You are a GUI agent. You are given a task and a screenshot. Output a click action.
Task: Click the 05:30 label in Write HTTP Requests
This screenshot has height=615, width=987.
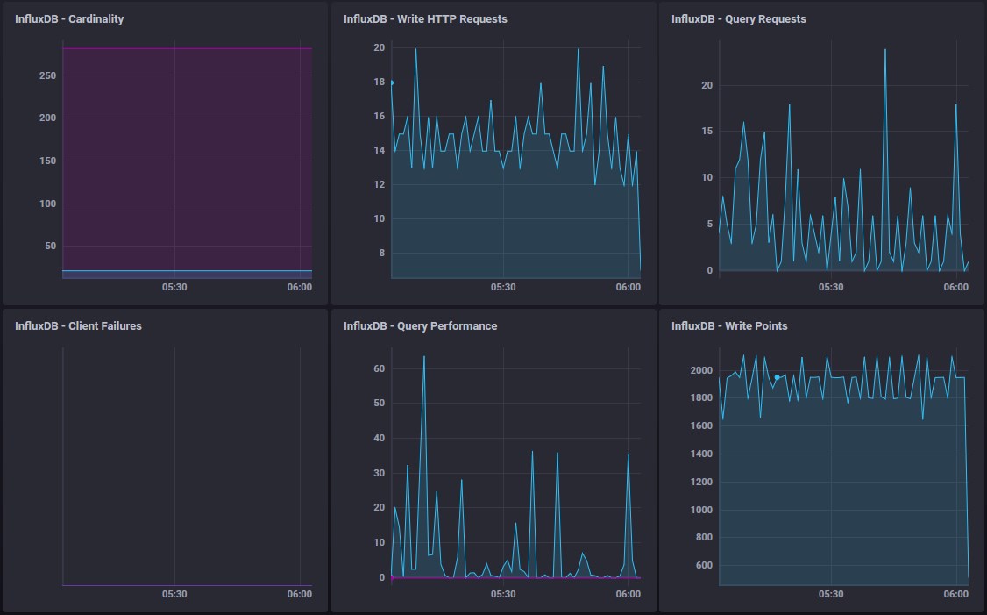pyautogui.click(x=503, y=287)
